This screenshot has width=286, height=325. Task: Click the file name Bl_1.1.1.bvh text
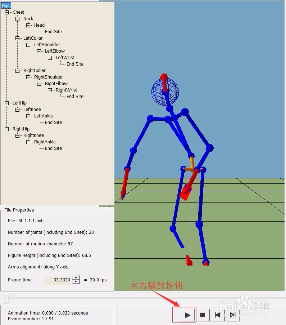[31, 221]
